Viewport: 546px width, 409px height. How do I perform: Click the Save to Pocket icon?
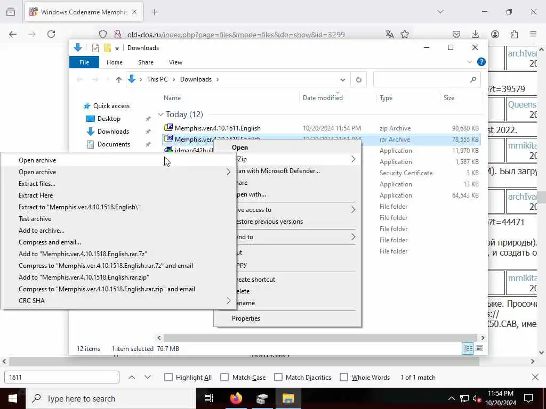pyautogui.click(x=456, y=34)
